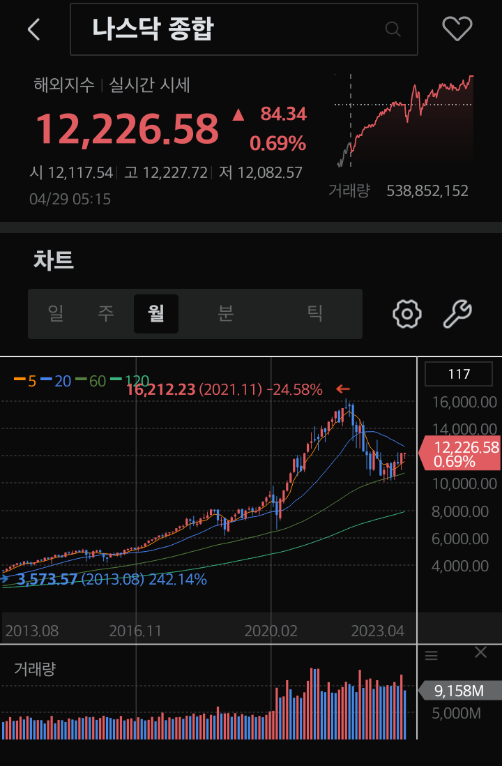The width and height of the screenshot is (502, 766).
Task: Click the 시 12,117.54 open value
Action: [x=71, y=172]
